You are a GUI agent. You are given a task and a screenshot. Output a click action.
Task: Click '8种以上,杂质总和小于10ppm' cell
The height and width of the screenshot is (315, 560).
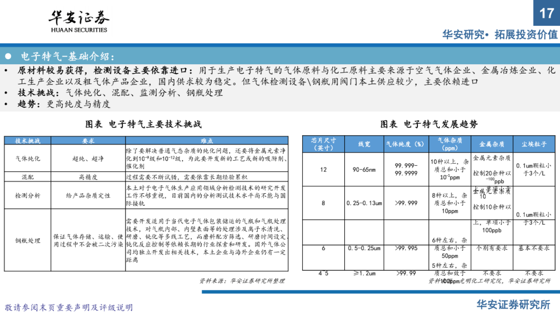tap(450, 203)
